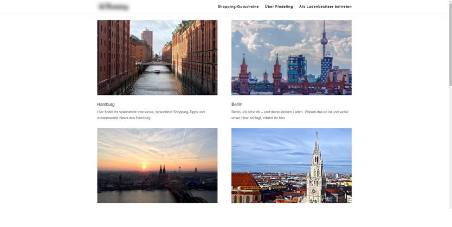
Task: Open the Hamburg canal warehouse photo
Action: pyautogui.click(x=157, y=57)
